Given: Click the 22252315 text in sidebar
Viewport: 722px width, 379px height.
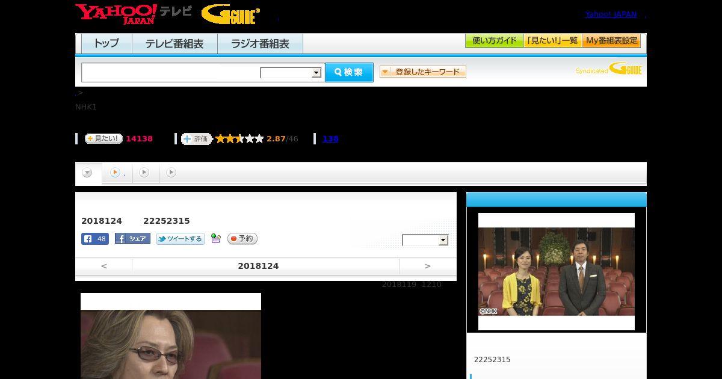Looking at the screenshot, I should pyautogui.click(x=492, y=360).
